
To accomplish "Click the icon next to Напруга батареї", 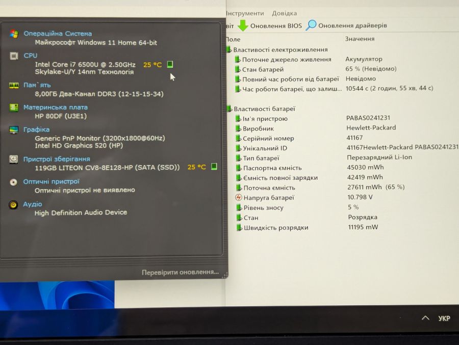I will (239, 198).
